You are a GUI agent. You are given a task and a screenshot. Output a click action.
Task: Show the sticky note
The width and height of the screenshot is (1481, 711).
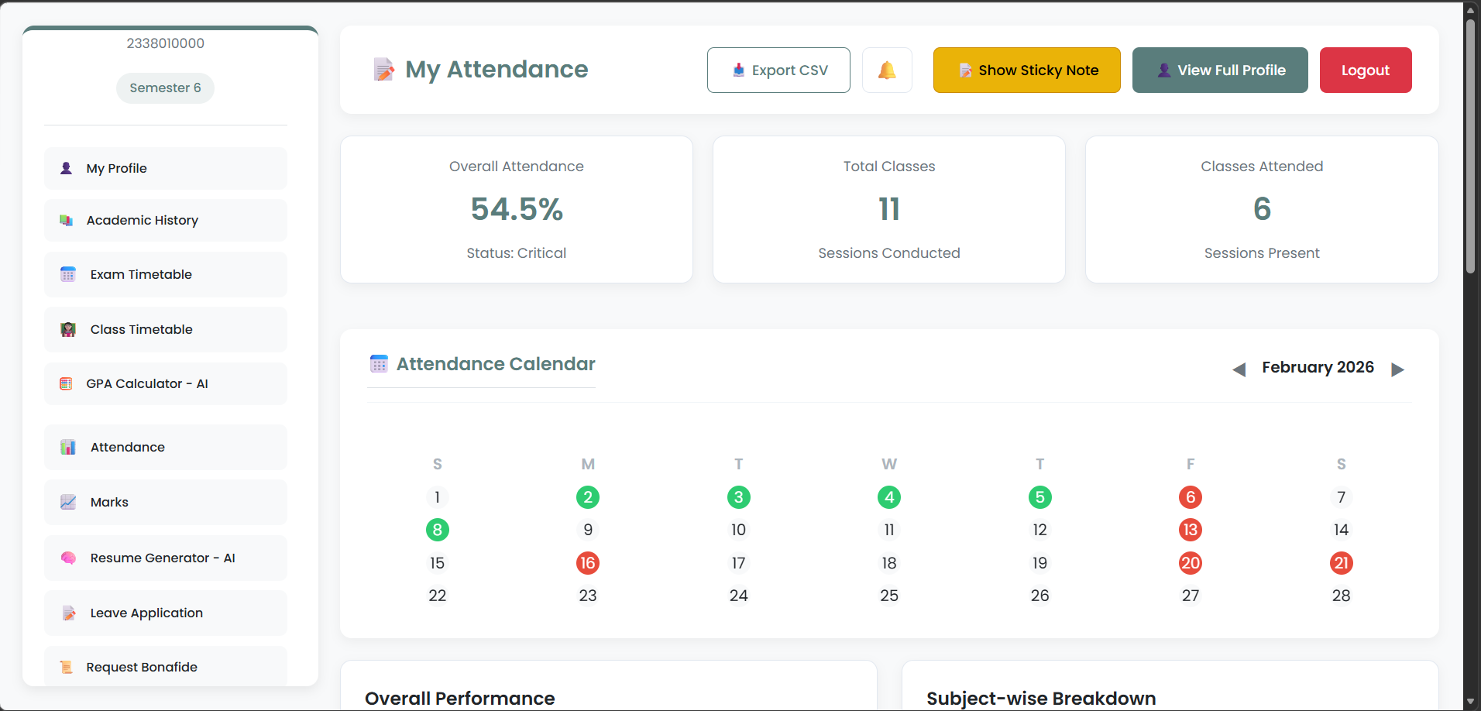(1026, 70)
